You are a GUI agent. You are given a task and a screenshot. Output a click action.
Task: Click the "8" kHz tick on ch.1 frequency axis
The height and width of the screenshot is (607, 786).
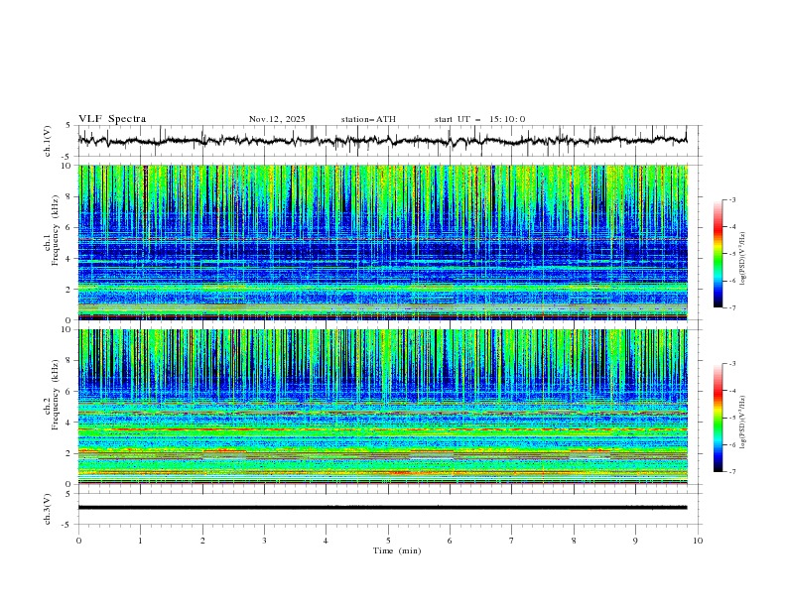click(x=69, y=196)
